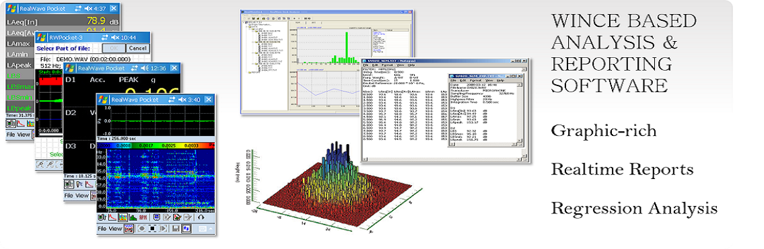The height and width of the screenshot is (249, 764).
Task: Open the green bar histogram view icon
Action: pyautogui.click(x=133, y=217)
